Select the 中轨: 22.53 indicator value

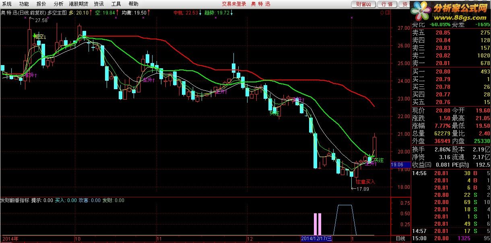click(x=187, y=13)
